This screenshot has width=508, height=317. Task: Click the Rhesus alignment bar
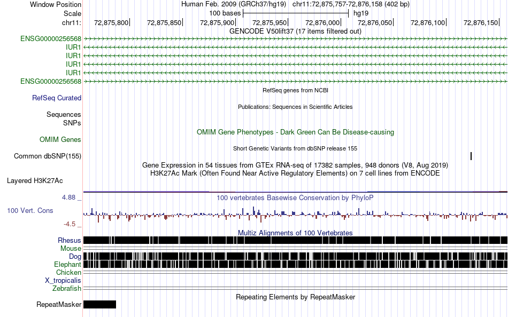click(x=295, y=240)
